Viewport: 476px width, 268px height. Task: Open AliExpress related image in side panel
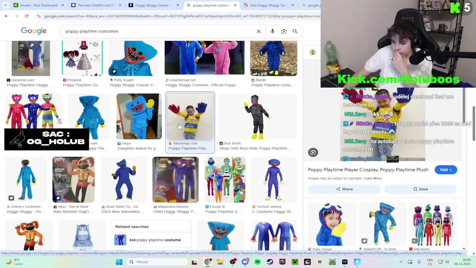432,227
